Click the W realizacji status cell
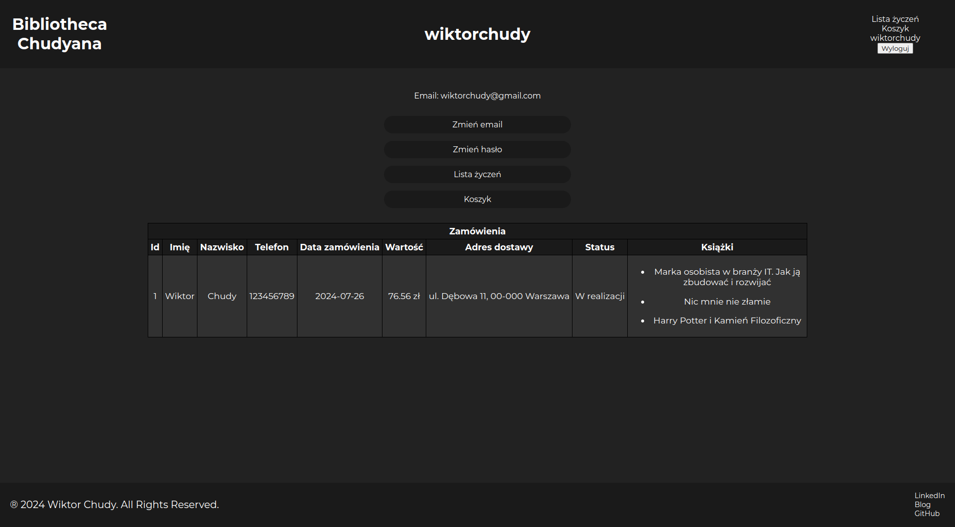The image size is (955, 527). pyautogui.click(x=599, y=296)
